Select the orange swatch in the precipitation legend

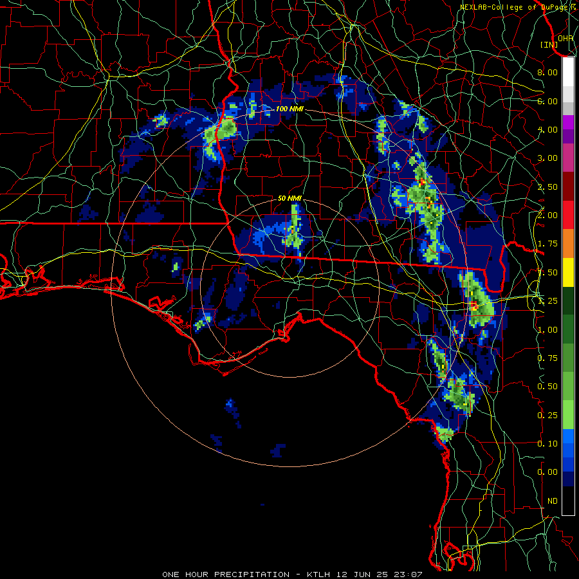(x=568, y=244)
